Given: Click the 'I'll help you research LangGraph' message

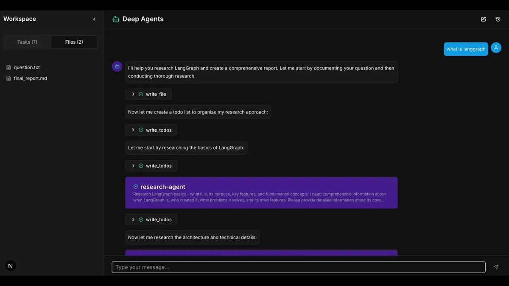Looking at the screenshot, I should 261,72.
